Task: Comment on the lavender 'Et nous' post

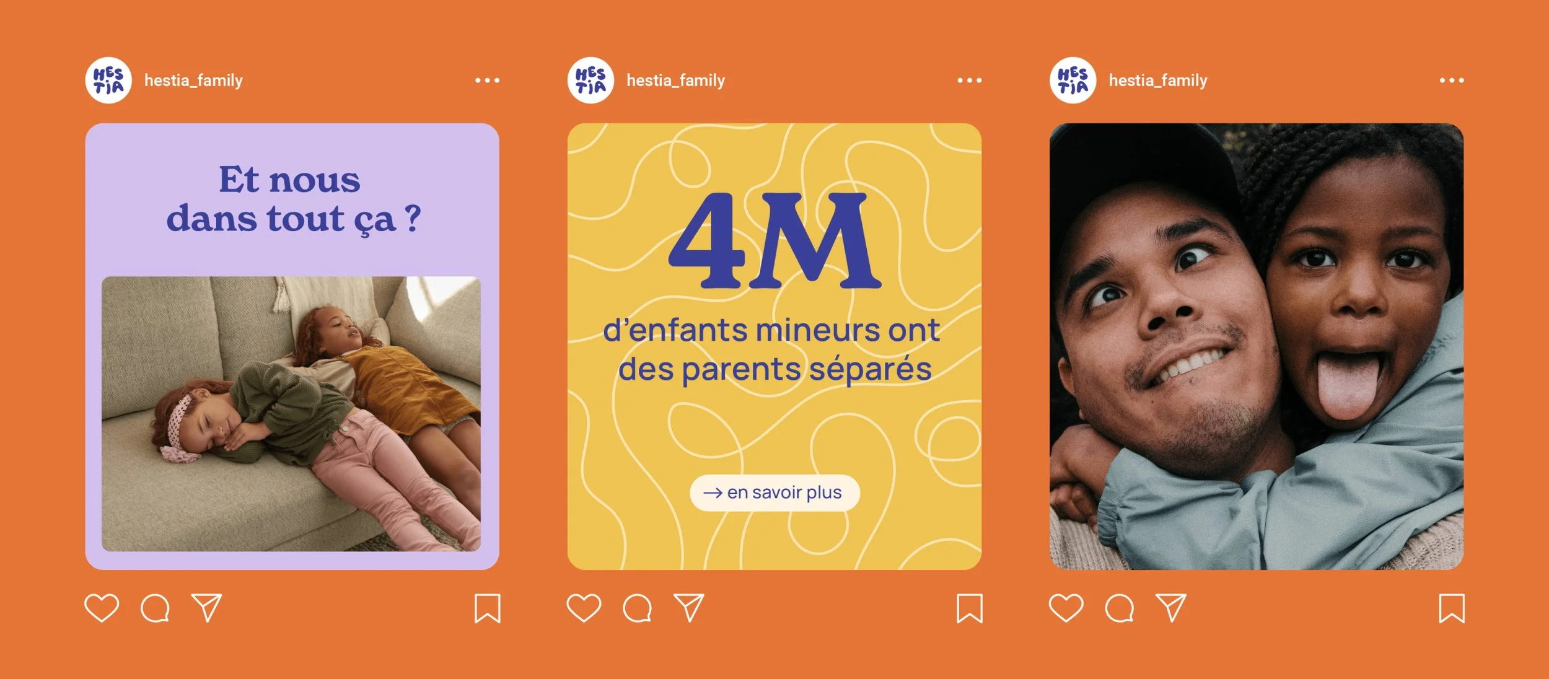Action: click(x=155, y=608)
